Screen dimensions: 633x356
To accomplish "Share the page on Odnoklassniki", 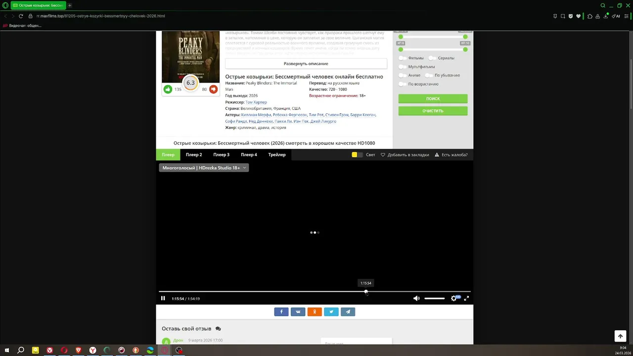I will coord(315,311).
